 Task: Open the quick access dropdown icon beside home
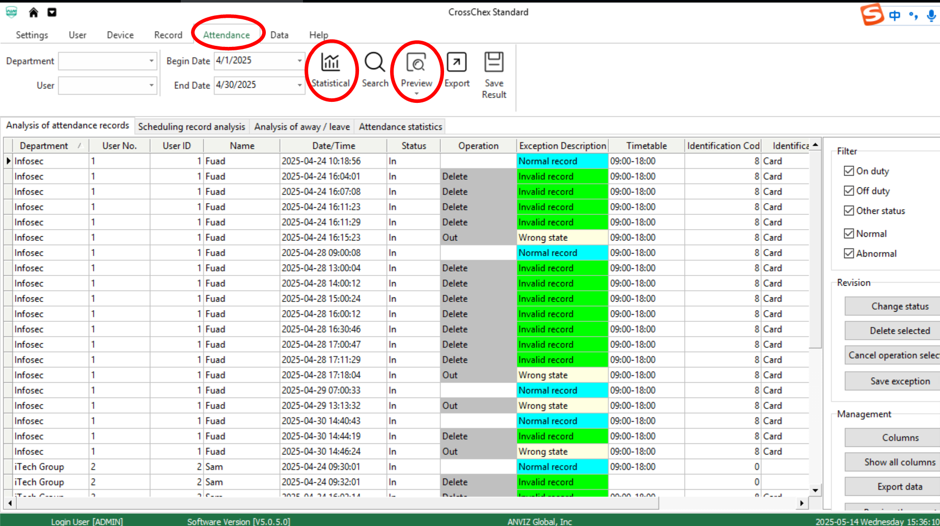(x=52, y=12)
